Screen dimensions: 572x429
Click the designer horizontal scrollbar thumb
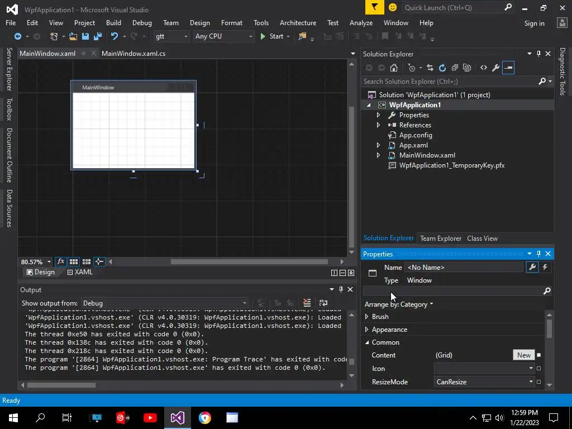pyautogui.click(x=249, y=261)
